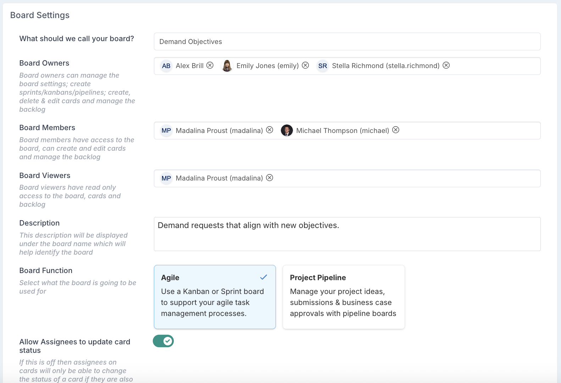Remove Madalina Proust from Board Members
The image size is (561, 383).
270,130
